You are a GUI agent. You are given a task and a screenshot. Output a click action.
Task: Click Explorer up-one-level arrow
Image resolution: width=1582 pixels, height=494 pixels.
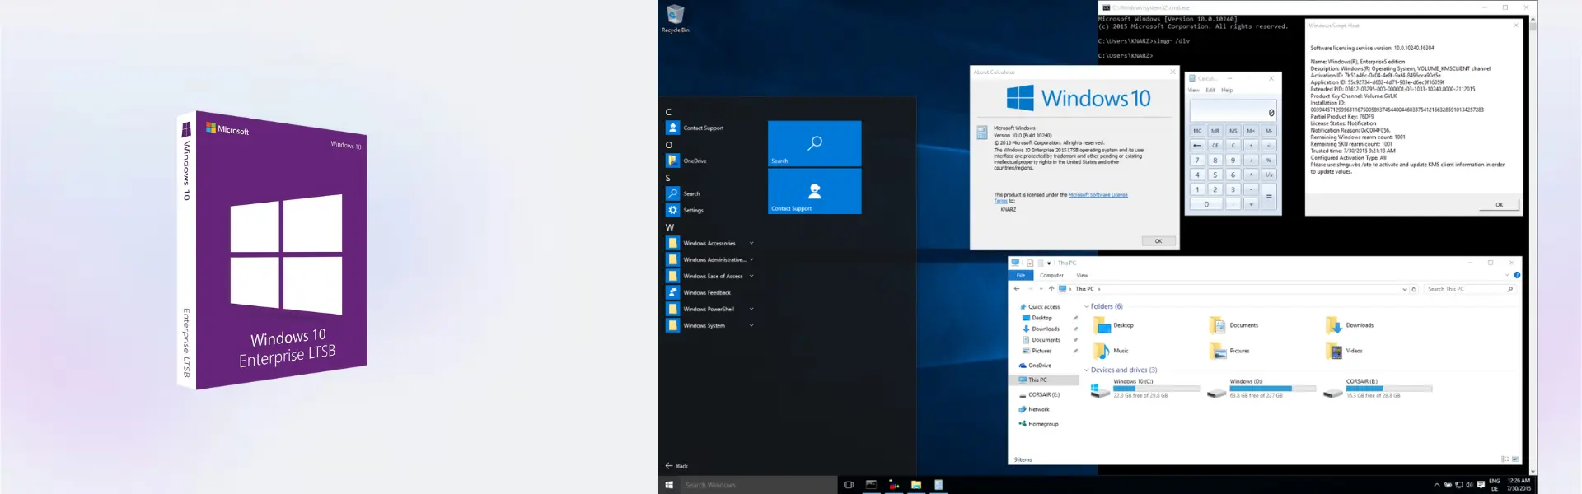(x=1051, y=289)
